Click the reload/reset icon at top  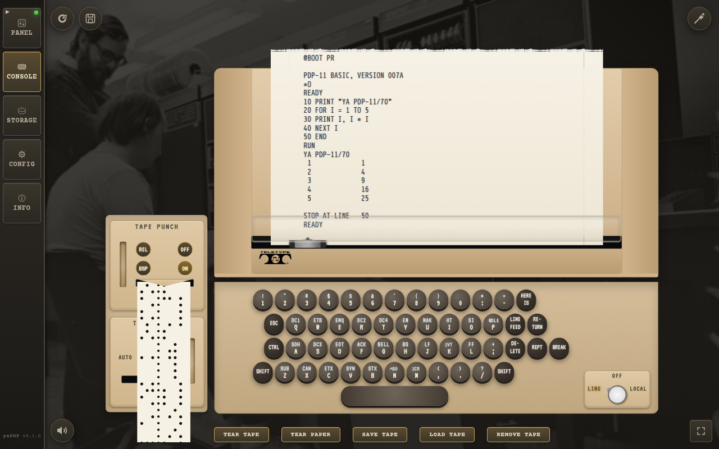tap(62, 19)
